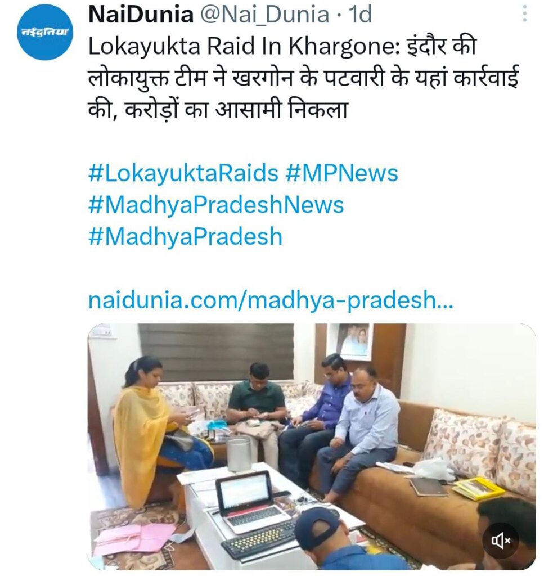Open the #MadhyaPradesh hashtag
Screen dimensions: 553x576
(x=185, y=237)
